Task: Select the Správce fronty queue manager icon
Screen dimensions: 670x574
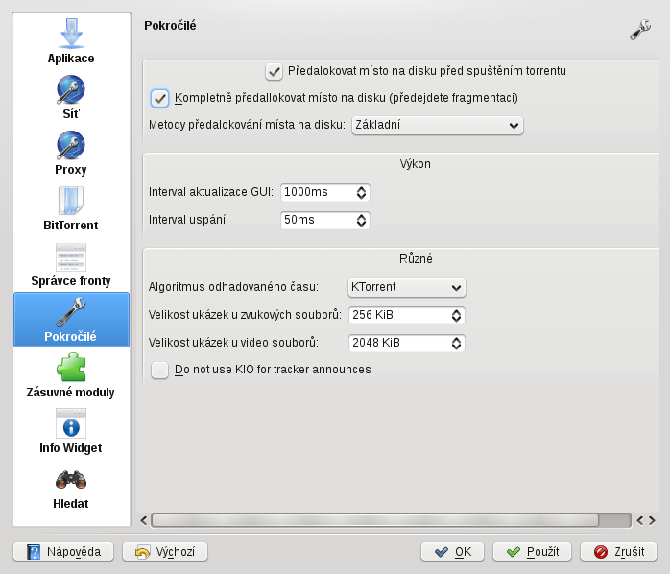Action: click(71, 257)
